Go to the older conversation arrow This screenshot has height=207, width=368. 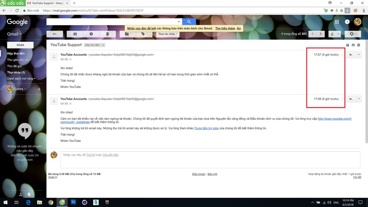coord(321,34)
